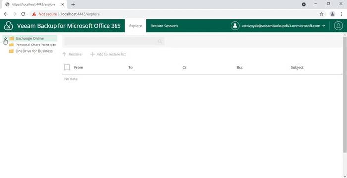
Task: Click the user avatar icon in header
Action: [235, 26]
